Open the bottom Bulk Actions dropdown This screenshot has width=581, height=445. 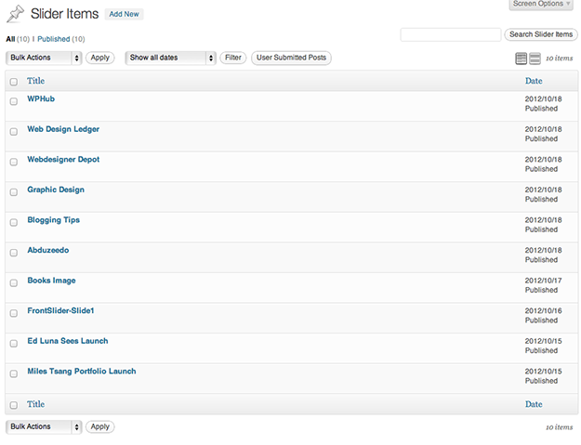click(44, 426)
